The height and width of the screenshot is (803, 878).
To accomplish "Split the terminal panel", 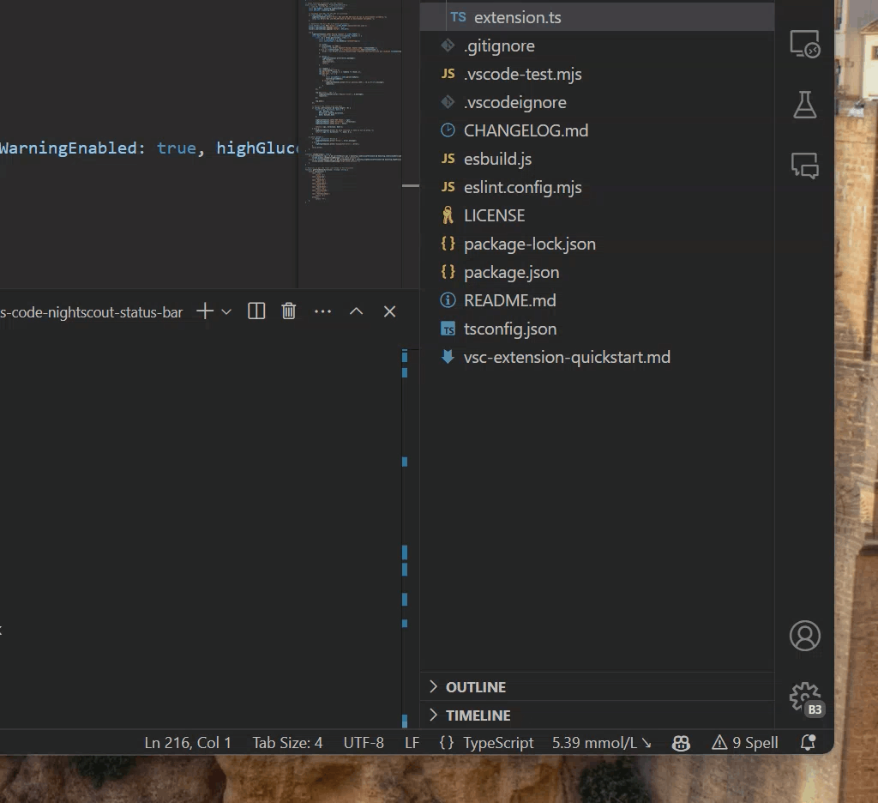I will tap(256, 311).
